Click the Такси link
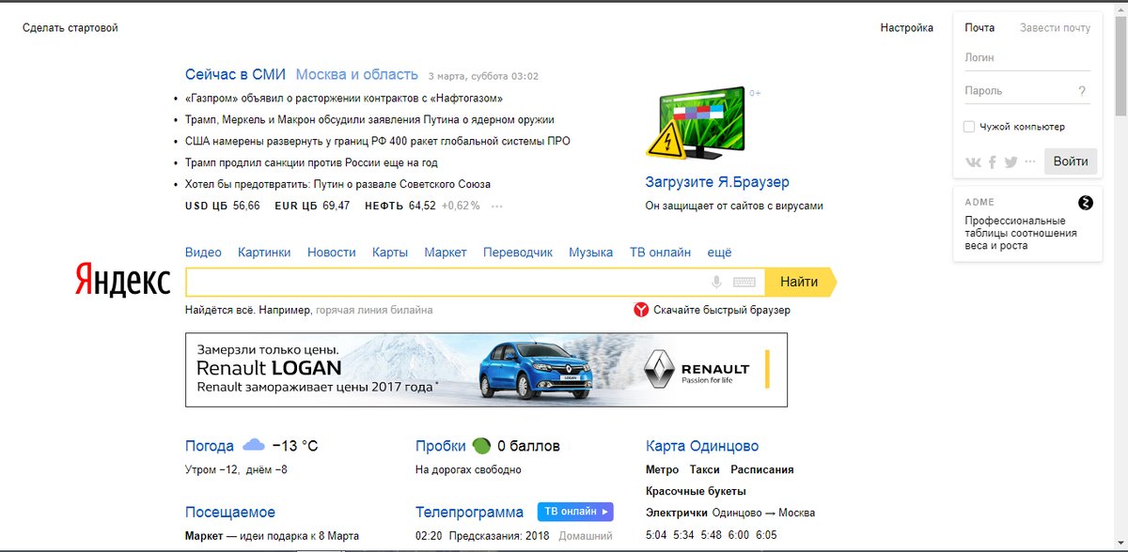The width and height of the screenshot is (1128, 552). pyautogui.click(x=704, y=469)
